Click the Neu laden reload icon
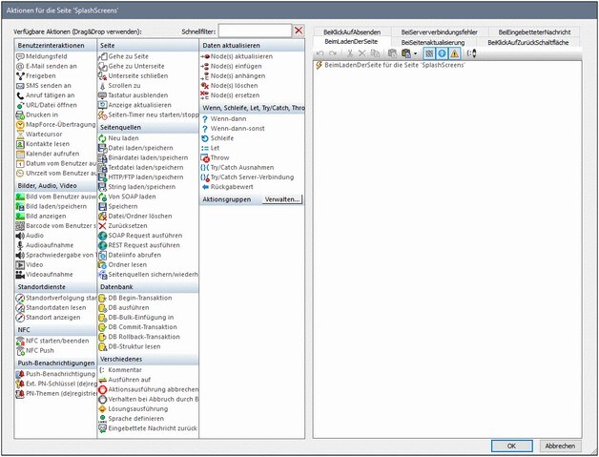The width and height of the screenshot is (599, 457). click(103, 138)
